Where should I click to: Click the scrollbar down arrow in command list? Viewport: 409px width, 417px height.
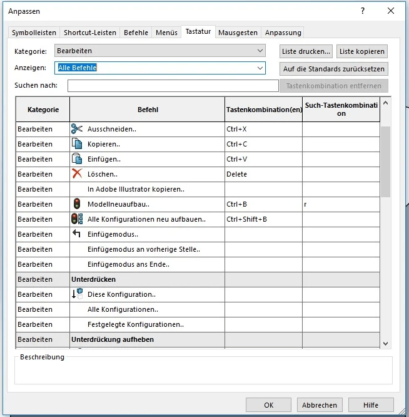tap(385, 343)
